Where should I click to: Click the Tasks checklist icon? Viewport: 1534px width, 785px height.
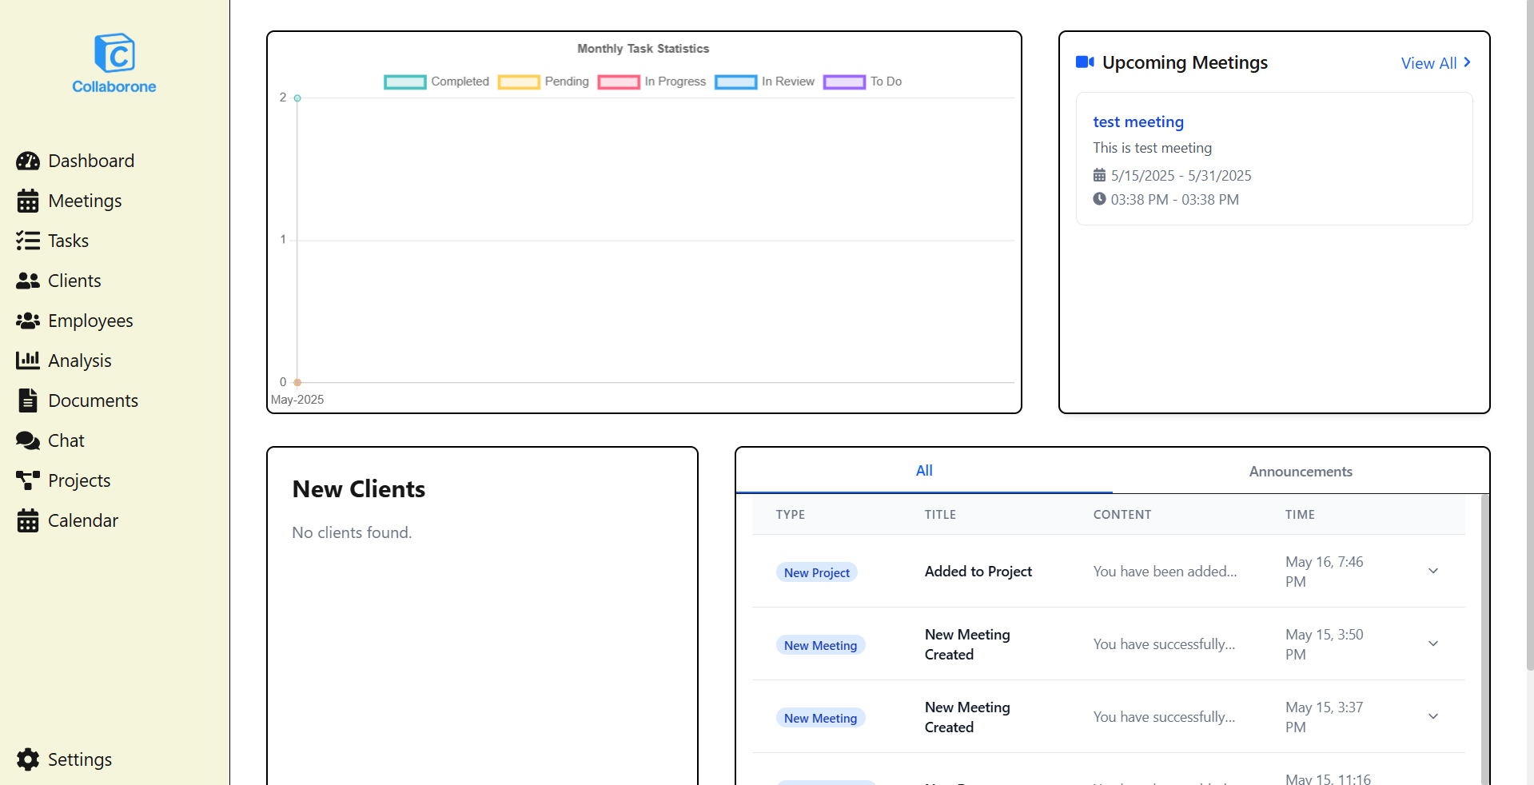(28, 241)
